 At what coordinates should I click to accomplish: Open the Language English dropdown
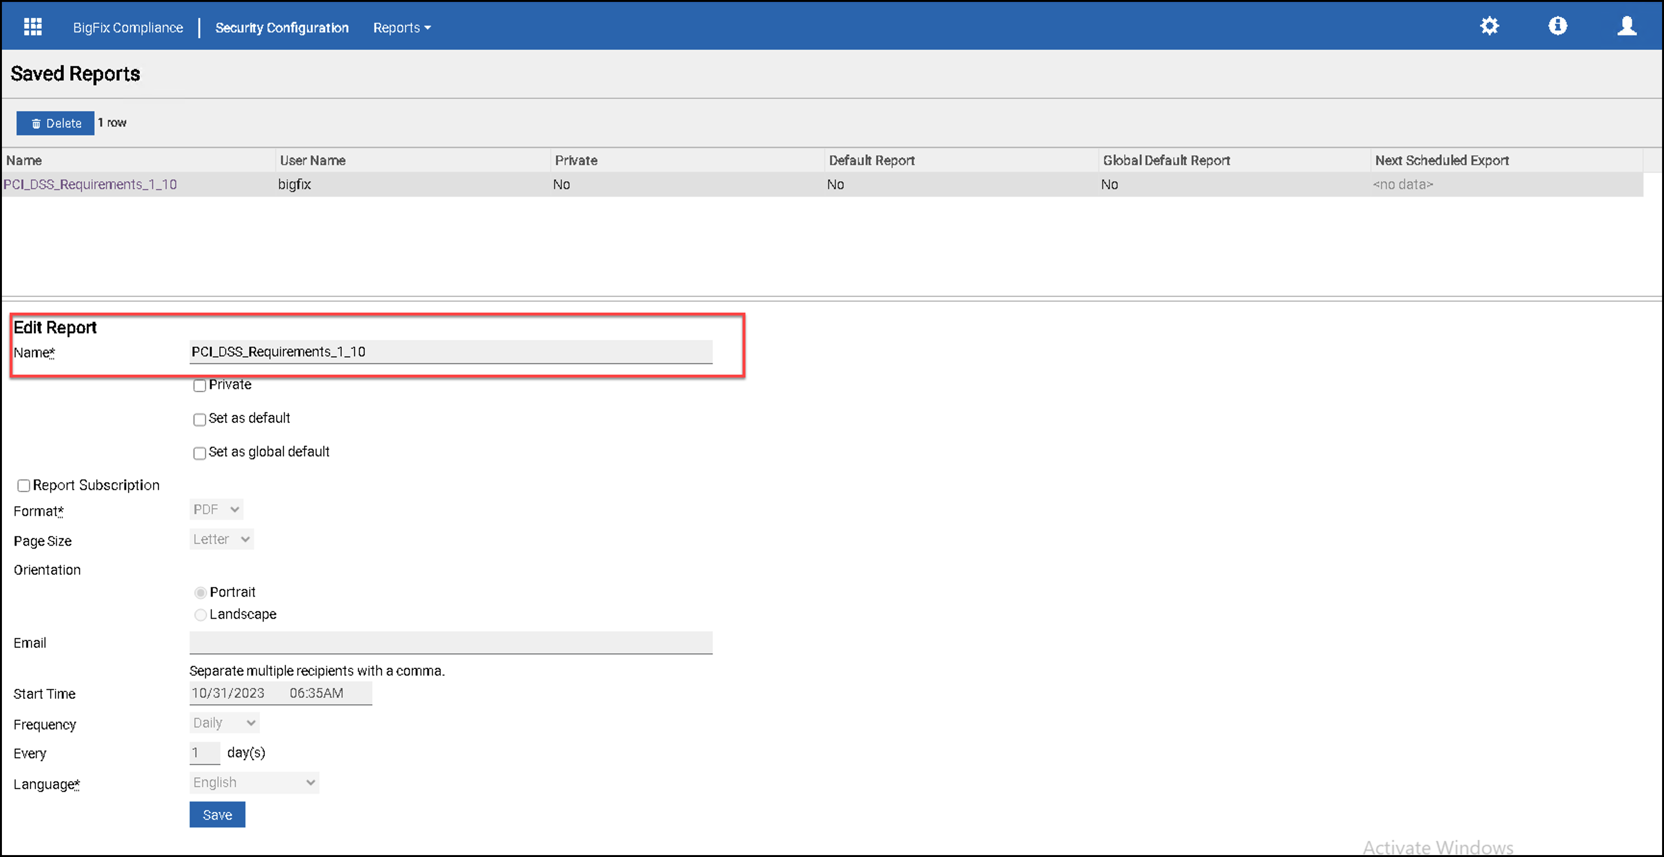pyautogui.click(x=254, y=782)
